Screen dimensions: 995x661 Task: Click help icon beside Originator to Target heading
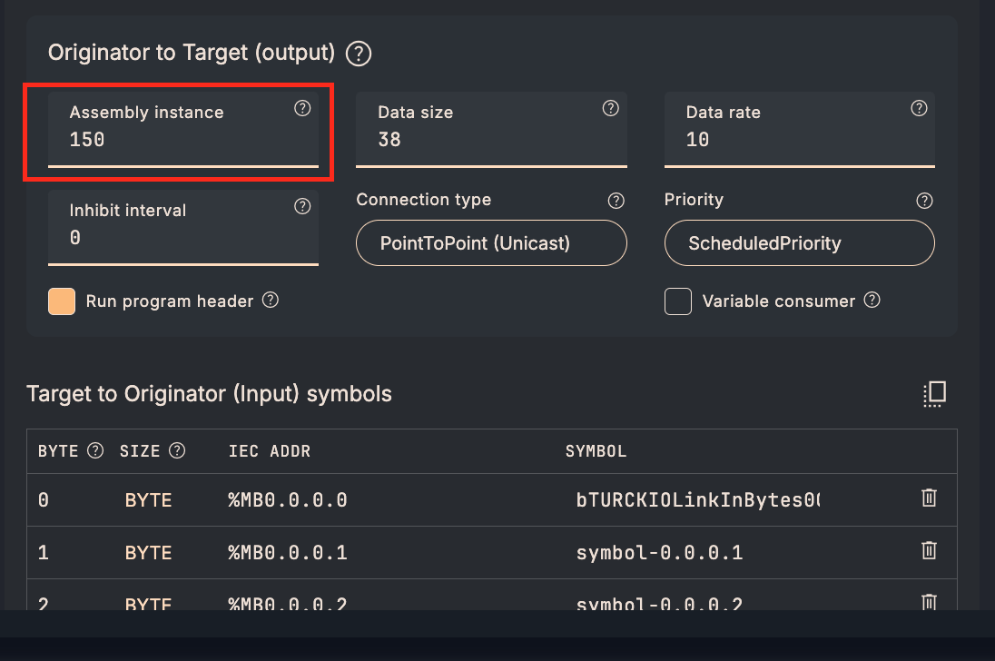point(360,54)
